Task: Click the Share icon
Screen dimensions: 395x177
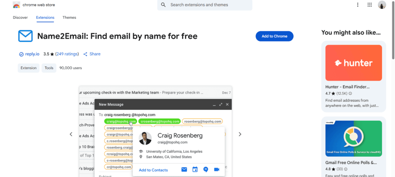Action: (85, 54)
